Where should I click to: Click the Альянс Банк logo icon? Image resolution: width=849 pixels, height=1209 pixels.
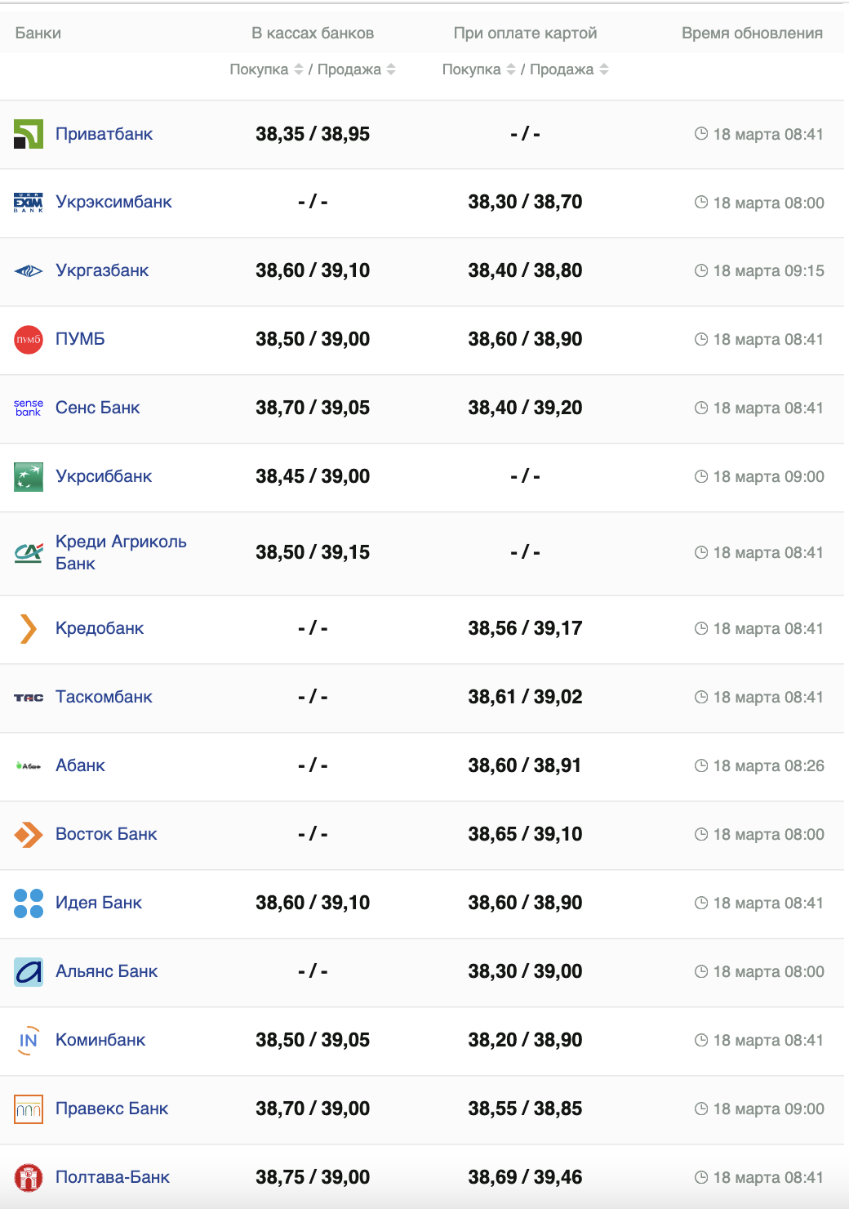click(29, 972)
